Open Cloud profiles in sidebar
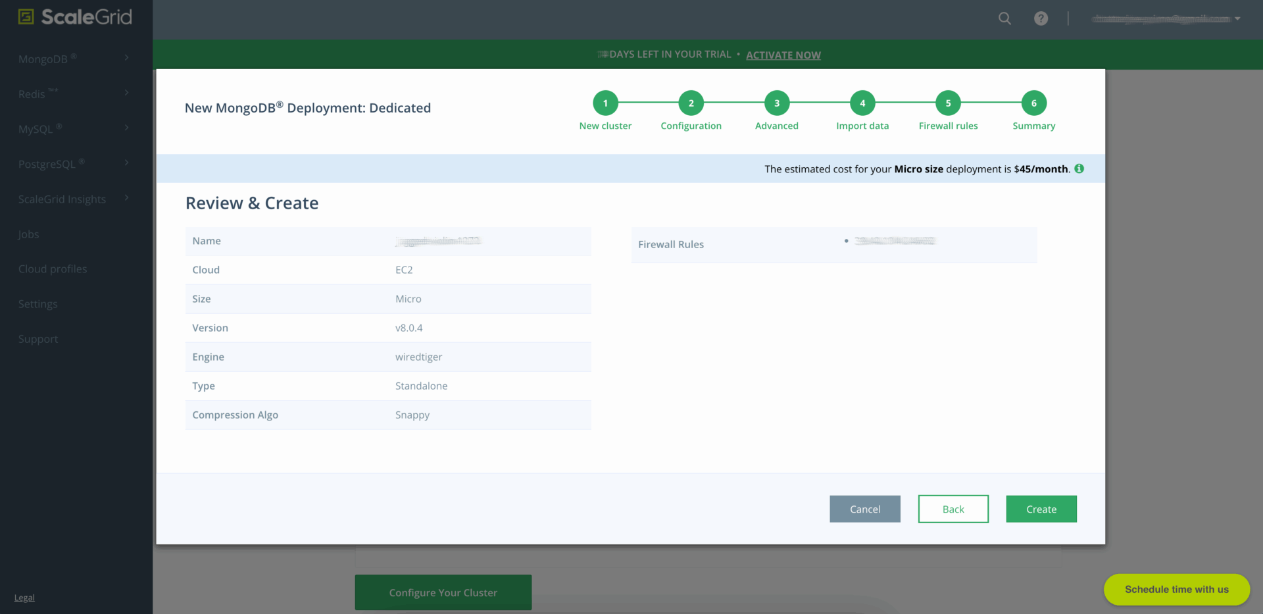 point(53,269)
